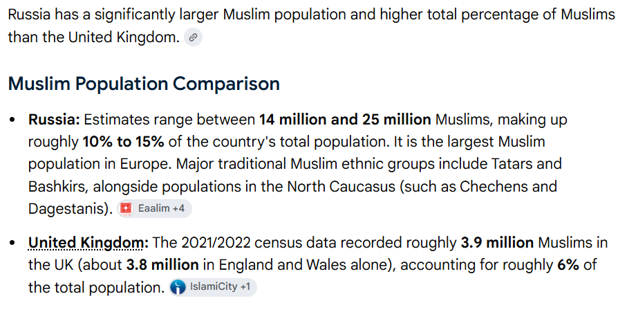Click the bullet point before United Kingdom entry

point(12,243)
